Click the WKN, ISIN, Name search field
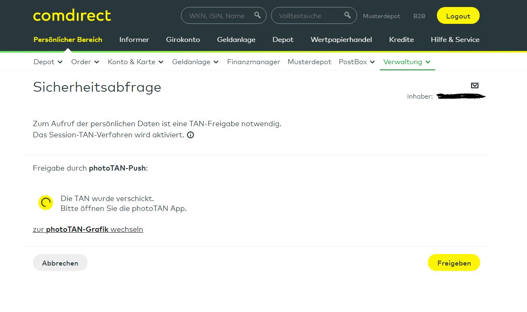The image size is (527, 312). (x=217, y=16)
